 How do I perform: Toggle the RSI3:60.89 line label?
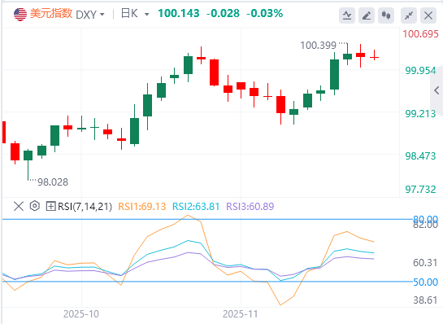click(250, 207)
